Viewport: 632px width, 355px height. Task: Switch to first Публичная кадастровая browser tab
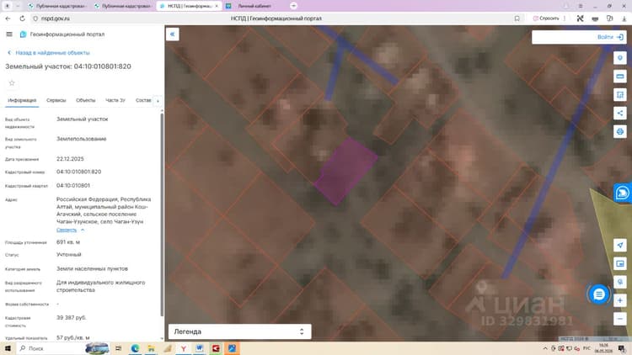click(x=56, y=6)
